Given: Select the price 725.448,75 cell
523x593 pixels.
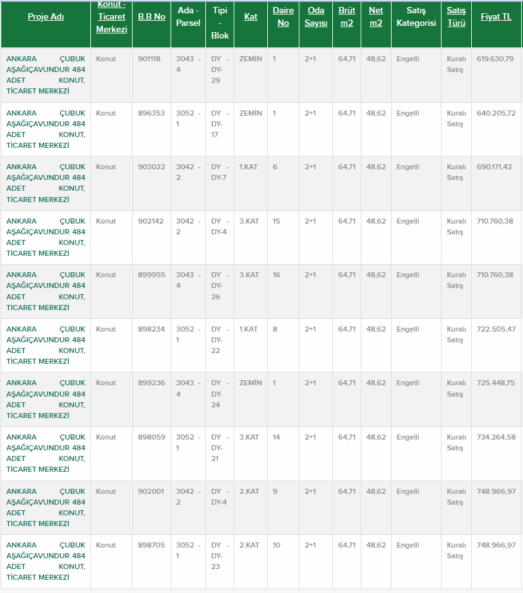Looking at the screenshot, I should pos(496,383).
